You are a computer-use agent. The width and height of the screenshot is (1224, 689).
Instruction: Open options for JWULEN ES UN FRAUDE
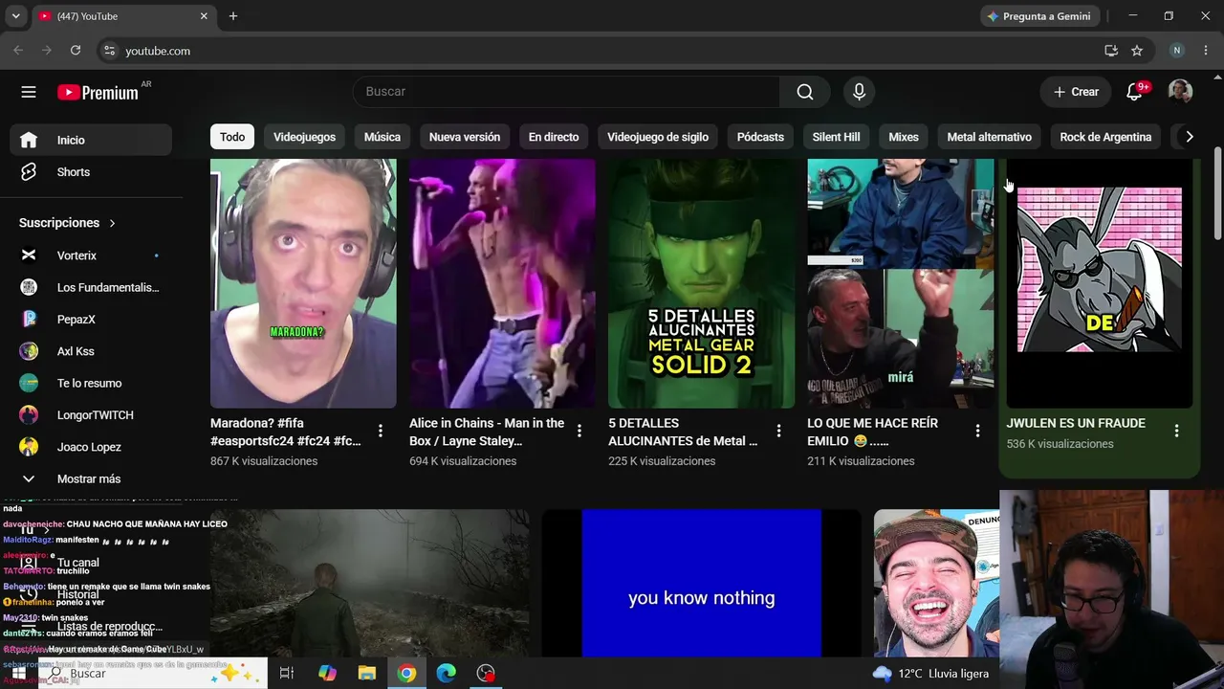tap(1176, 432)
